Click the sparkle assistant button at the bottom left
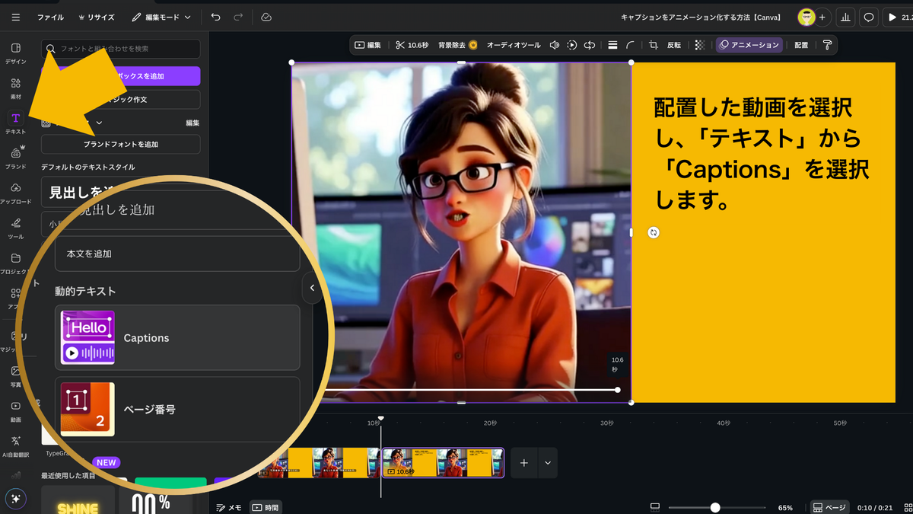Image resolution: width=913 pixels, height=514 pixels. pos(16,499)
